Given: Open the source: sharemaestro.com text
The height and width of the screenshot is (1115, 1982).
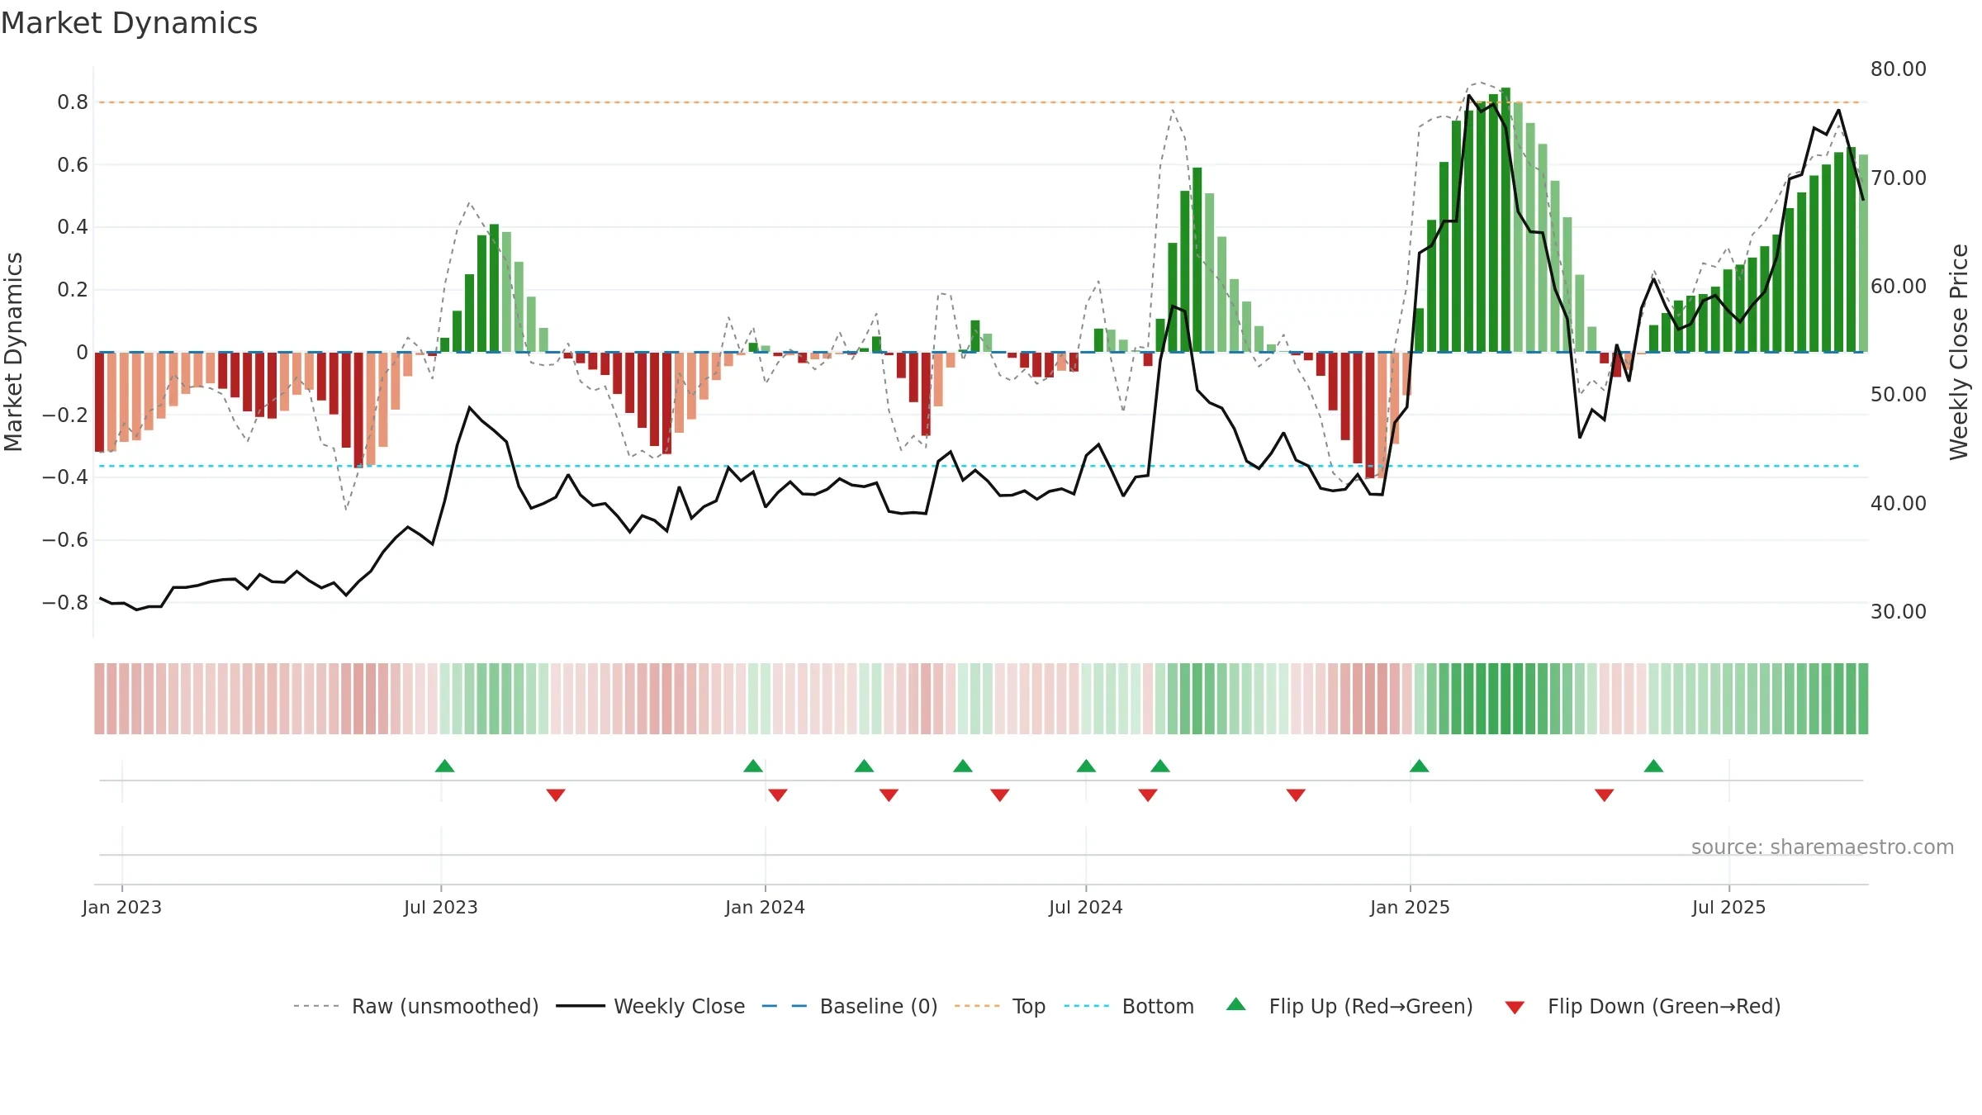Looking at the screenshot, I should coord(1823,847).
